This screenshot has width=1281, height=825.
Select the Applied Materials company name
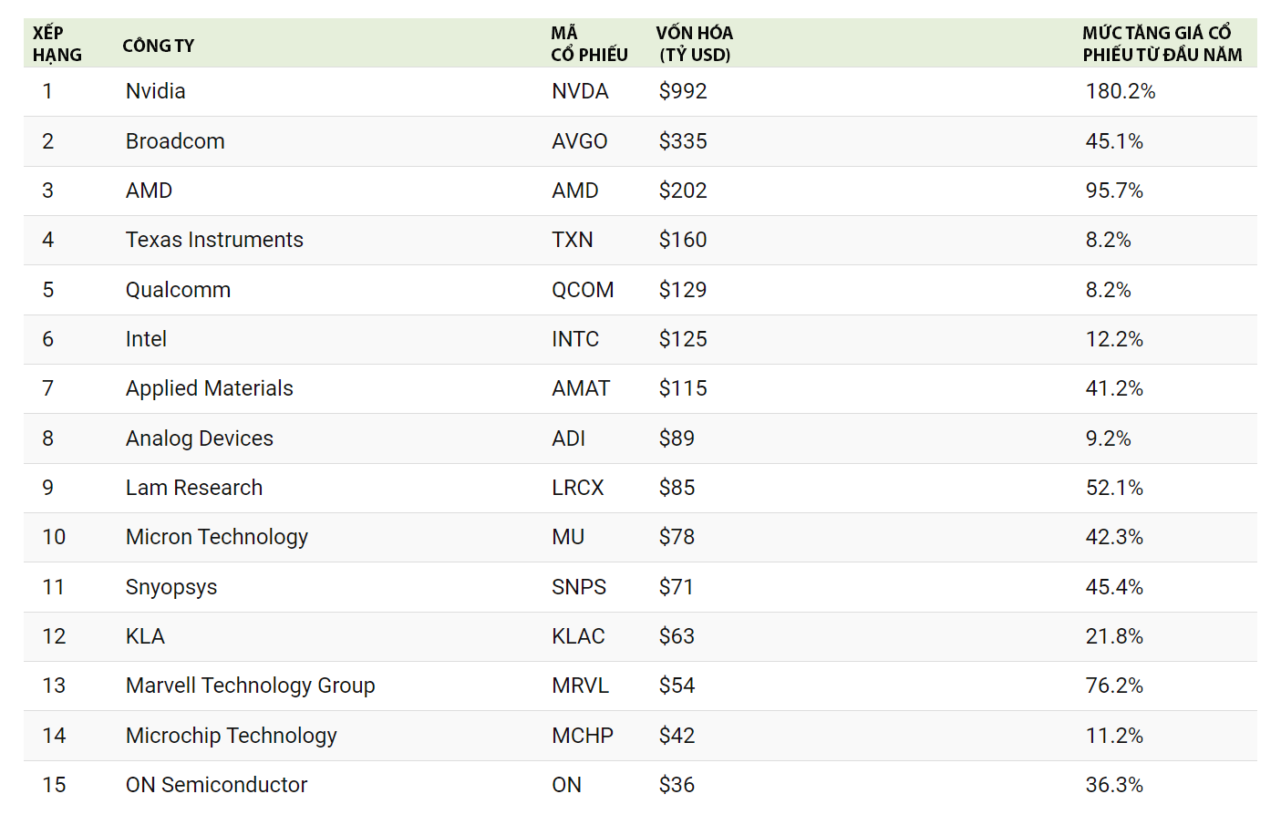click(209, 388)
